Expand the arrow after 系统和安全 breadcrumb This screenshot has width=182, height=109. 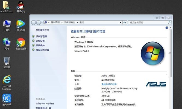click(x=77, y=22)
